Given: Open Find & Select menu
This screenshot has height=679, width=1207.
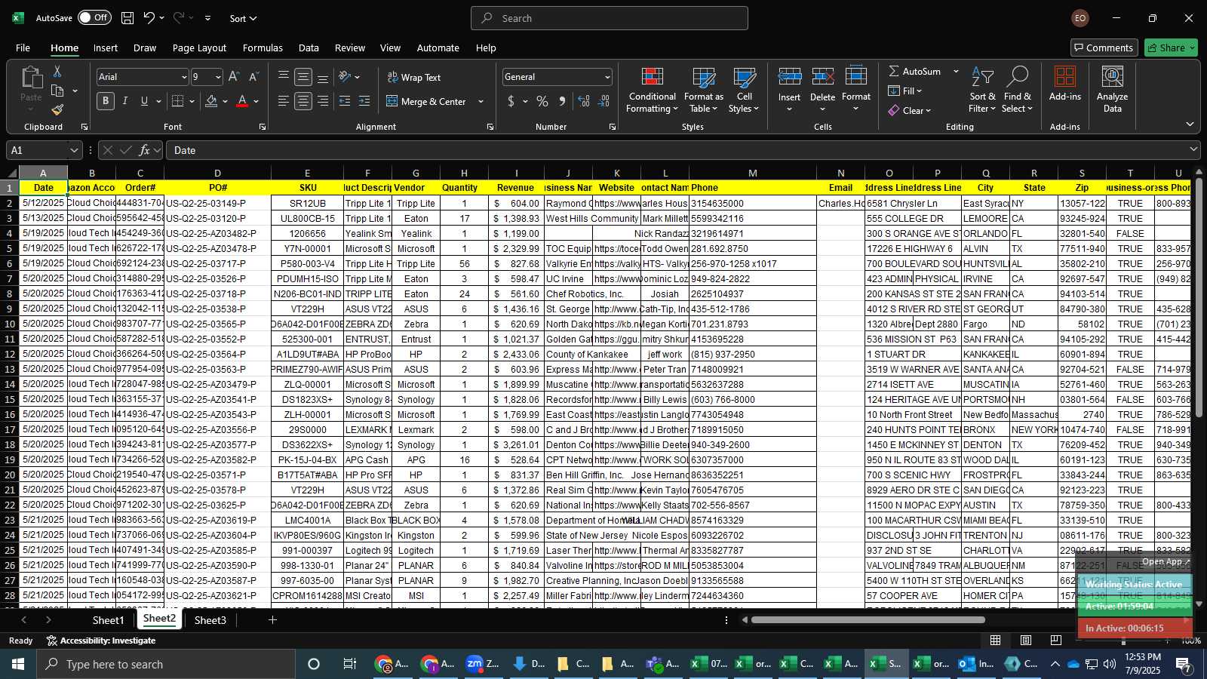Looking at the screenshot, I should [1017, 91].
